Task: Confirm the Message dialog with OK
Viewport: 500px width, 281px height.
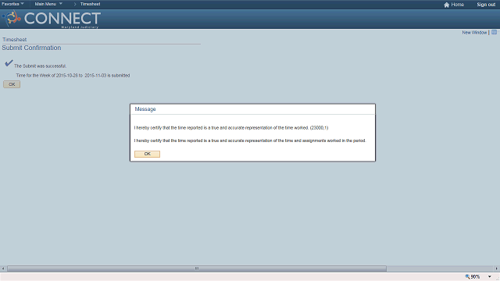Action: 147,154
